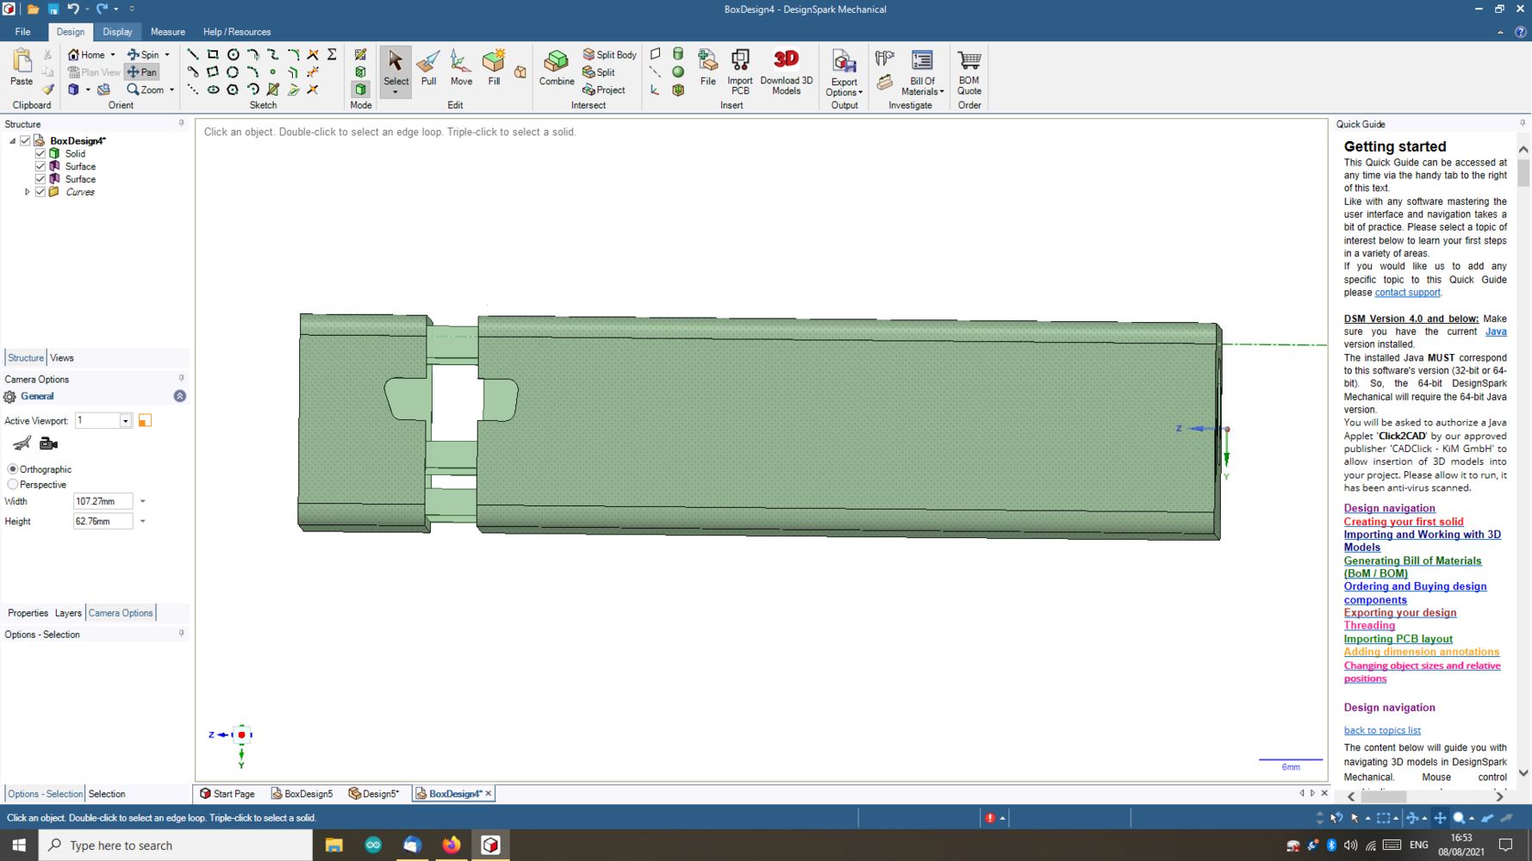Switch to the Views panel tab

coord(62,358)
